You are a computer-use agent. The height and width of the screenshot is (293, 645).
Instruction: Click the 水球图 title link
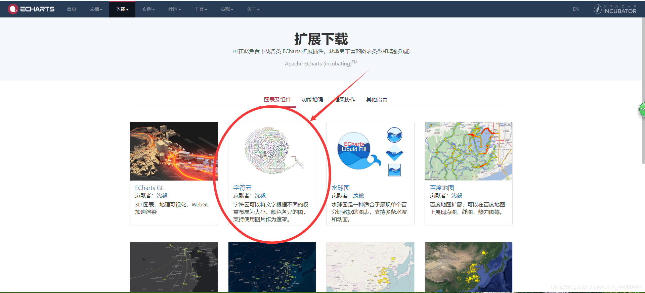point(341,188)
